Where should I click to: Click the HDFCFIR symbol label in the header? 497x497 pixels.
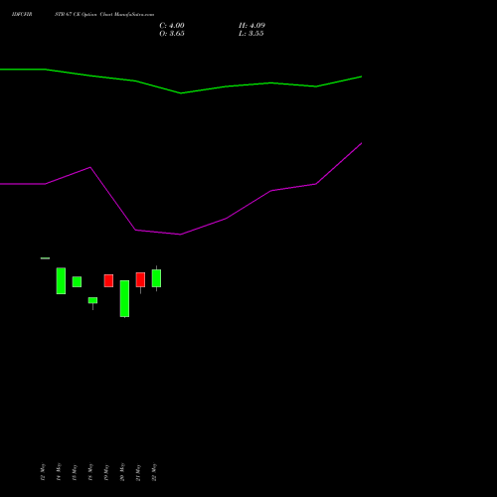tap(22, 15)
